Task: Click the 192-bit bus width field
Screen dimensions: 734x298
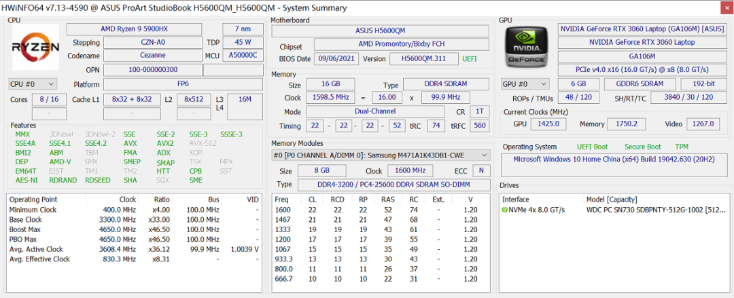Action: [703, 84]
